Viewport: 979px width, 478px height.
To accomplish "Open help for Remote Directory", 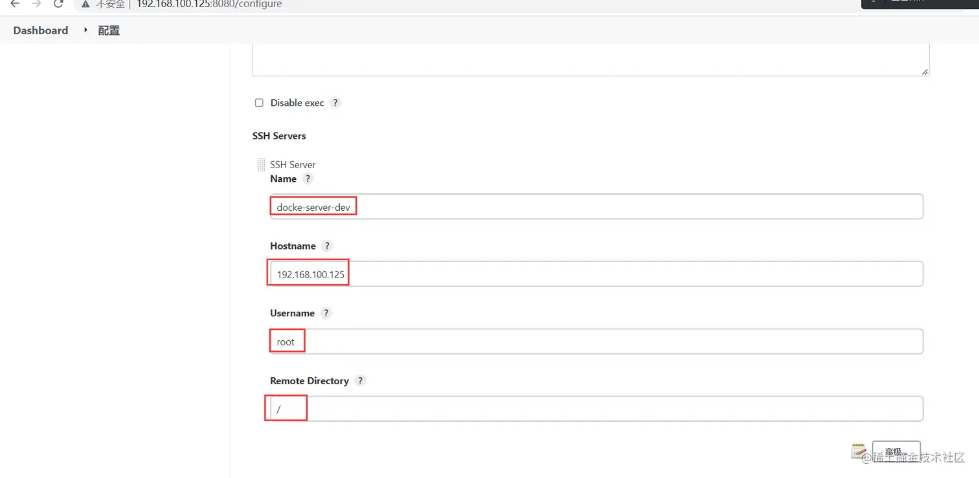I will pos(361,381).
